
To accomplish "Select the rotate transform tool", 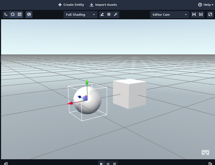I will tap(13, 14).
